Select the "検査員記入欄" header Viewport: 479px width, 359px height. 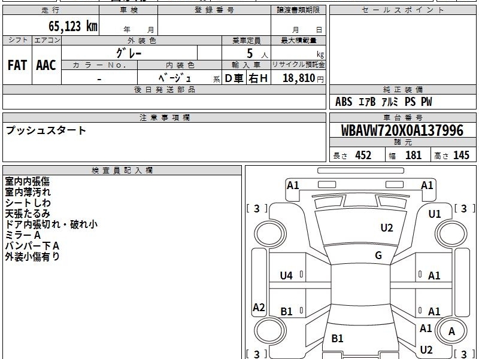122,171
